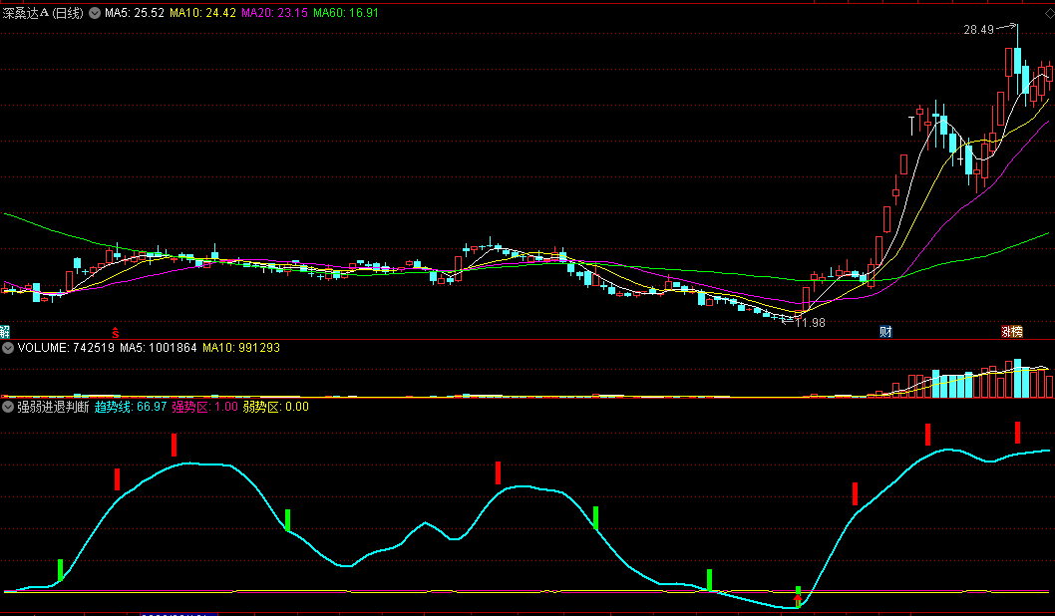The image size is (1055, 616).
Task: Click the MA5: 25.52 label
Action: point(135,13)
